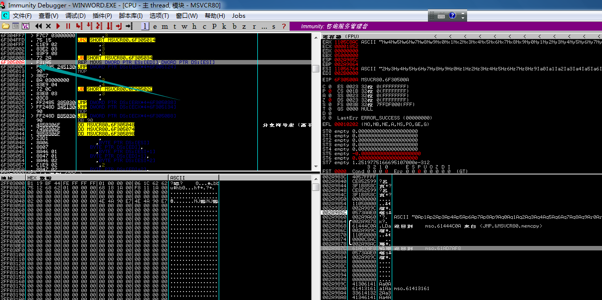Screen dimensions: 602x300
Task: Open the 调试(D) Debug menu
Action: 75,16
